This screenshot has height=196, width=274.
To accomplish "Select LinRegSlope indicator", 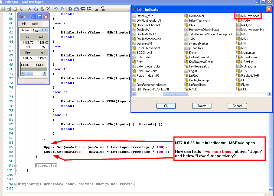I will pos(197,85).
